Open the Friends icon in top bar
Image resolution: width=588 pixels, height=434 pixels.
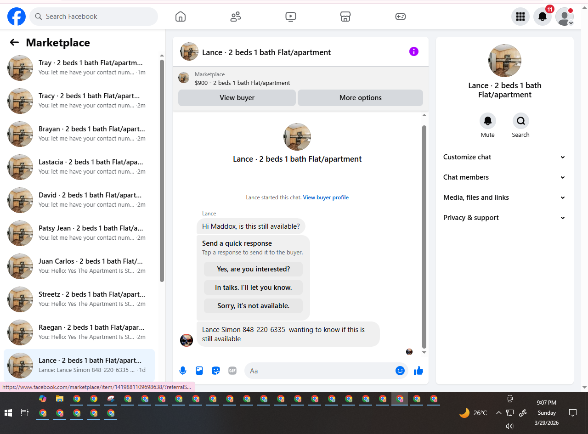point(236,17)
